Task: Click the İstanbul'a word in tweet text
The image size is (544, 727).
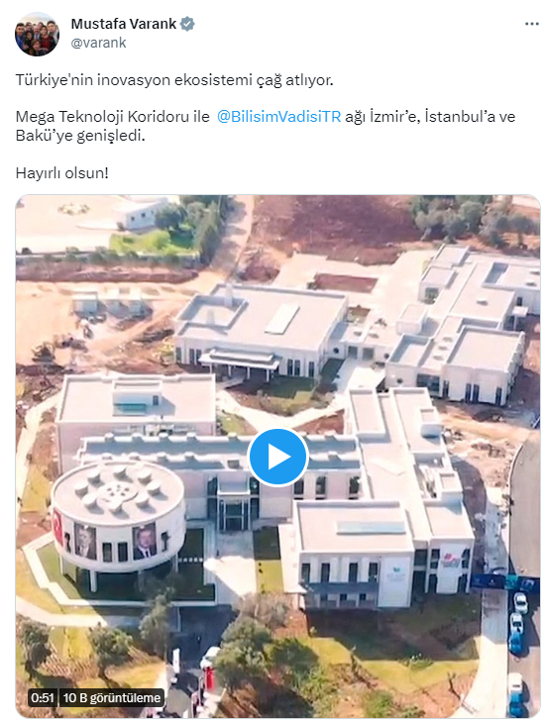Action: pyautogui.click(x=460, y=116)
